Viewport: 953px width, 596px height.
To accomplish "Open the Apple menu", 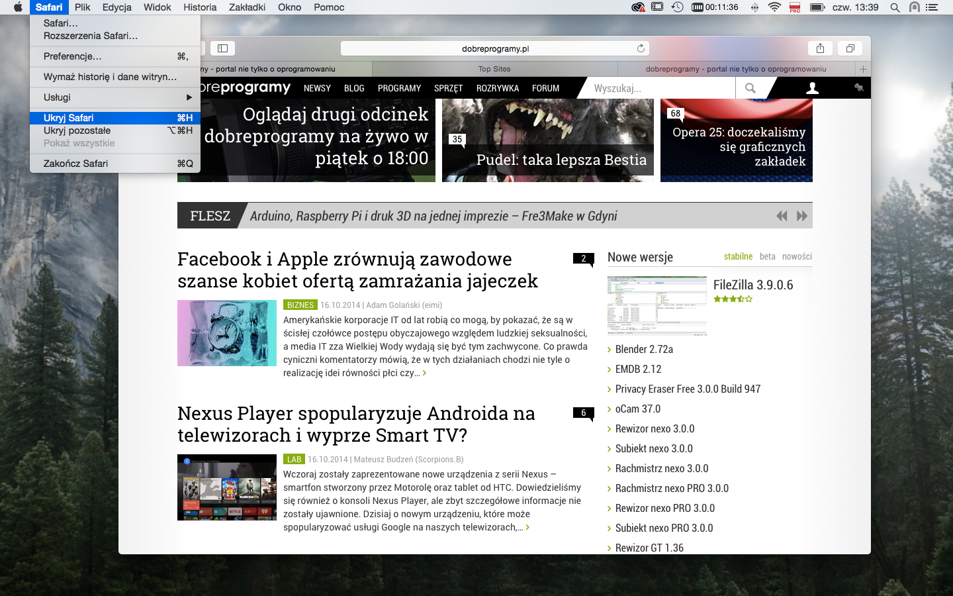I will [x=18, y=7].
